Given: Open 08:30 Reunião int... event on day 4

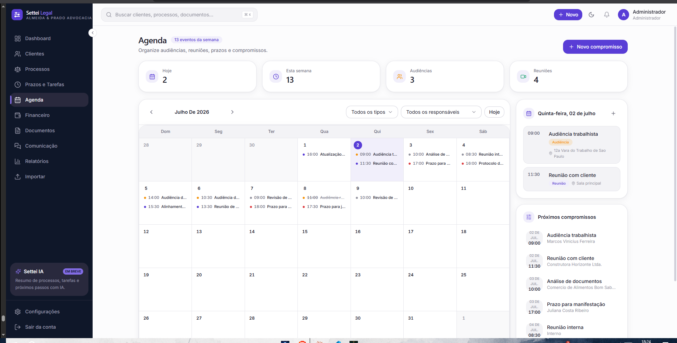Looking at the screenshot, I should click(483, 154).
